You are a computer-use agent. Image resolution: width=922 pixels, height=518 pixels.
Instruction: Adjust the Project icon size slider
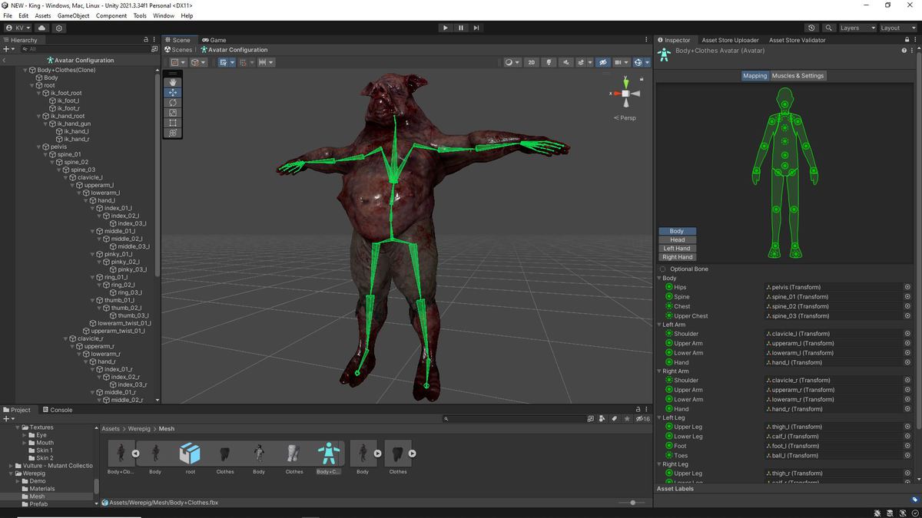pyautogui.click(x=633, y=503)
